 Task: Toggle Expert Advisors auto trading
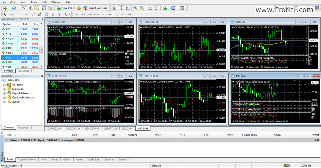95,8
